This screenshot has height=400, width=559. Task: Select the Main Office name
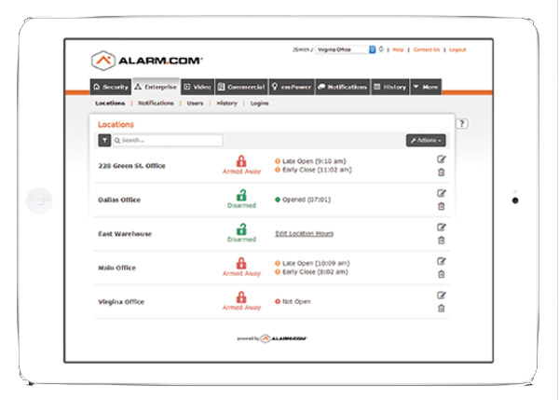[x=117, y=268]
